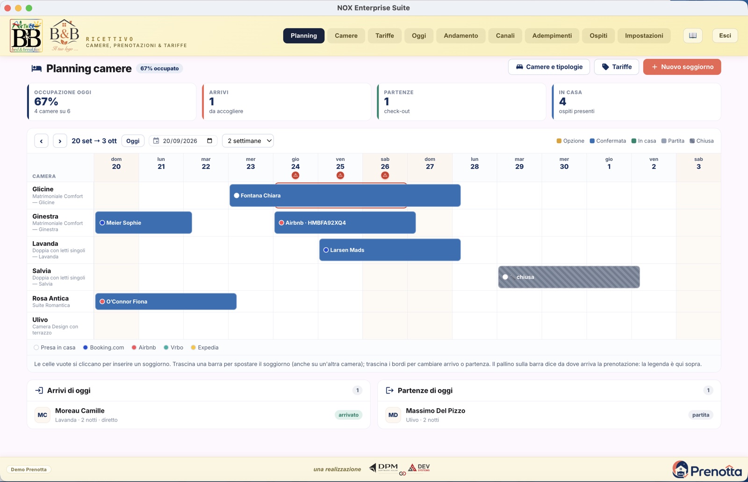The height and width of the screenshot is (482, 748).
Task: Click the B&B bed & breakfast logo
Action: pos(26,36)
